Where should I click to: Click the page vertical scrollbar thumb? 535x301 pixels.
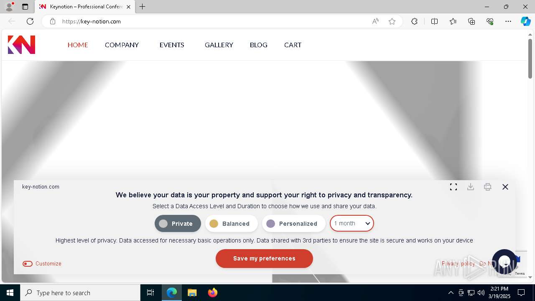tap(530, 59)
